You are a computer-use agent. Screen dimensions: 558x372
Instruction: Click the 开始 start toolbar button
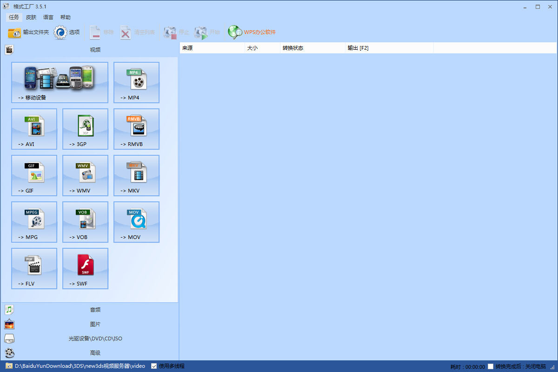pyautogui.click(x=207, y=32)
